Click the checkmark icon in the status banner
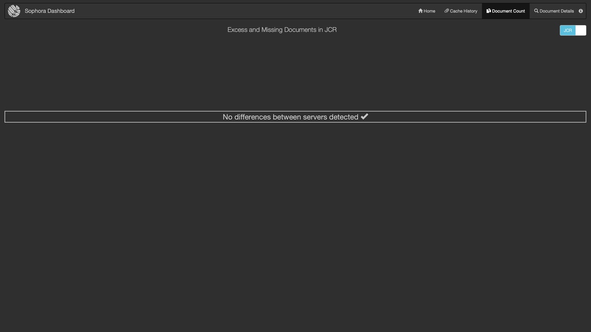 pyautogui.click(x=364, y=117)
